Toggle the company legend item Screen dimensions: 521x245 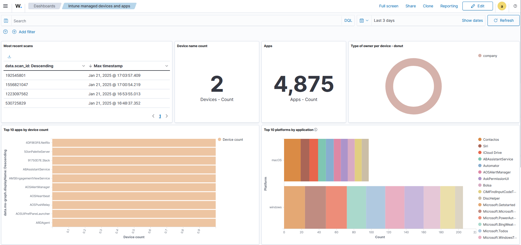point(490,56)
